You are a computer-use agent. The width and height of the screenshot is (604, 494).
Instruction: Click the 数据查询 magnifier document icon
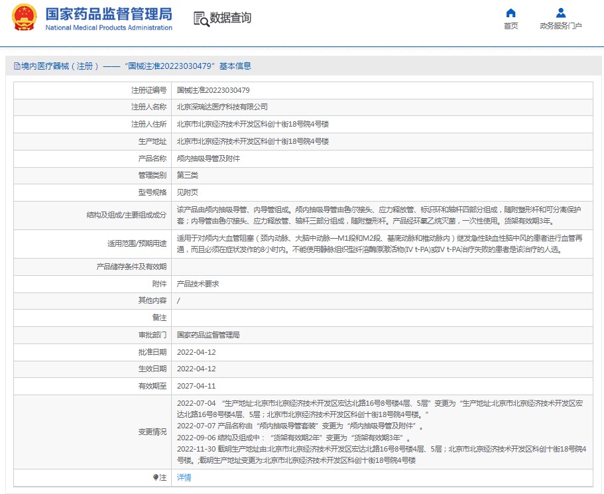point(201,19)
